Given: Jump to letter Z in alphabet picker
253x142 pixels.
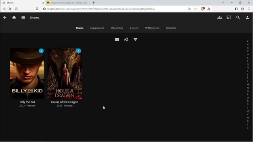Looking at the screenshot, I should [248, 128].
